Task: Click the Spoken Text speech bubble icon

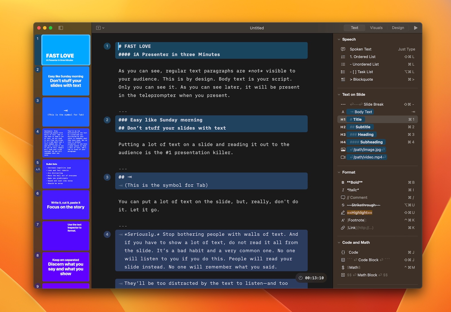Action: 343,49
